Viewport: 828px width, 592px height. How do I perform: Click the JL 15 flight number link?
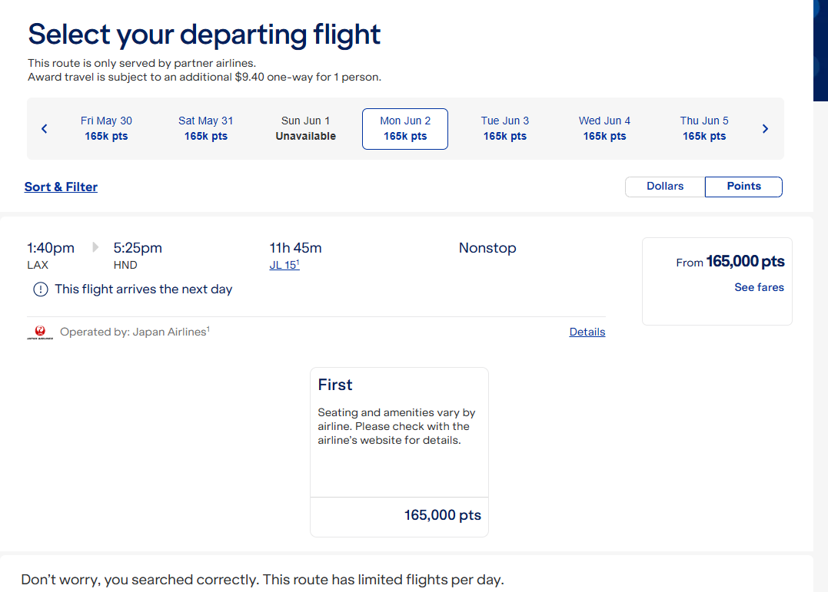pyautogui.click(x=282, y=265)
